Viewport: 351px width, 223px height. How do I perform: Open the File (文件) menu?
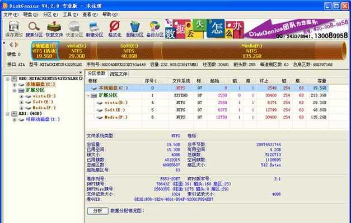(x=11, y=14)
